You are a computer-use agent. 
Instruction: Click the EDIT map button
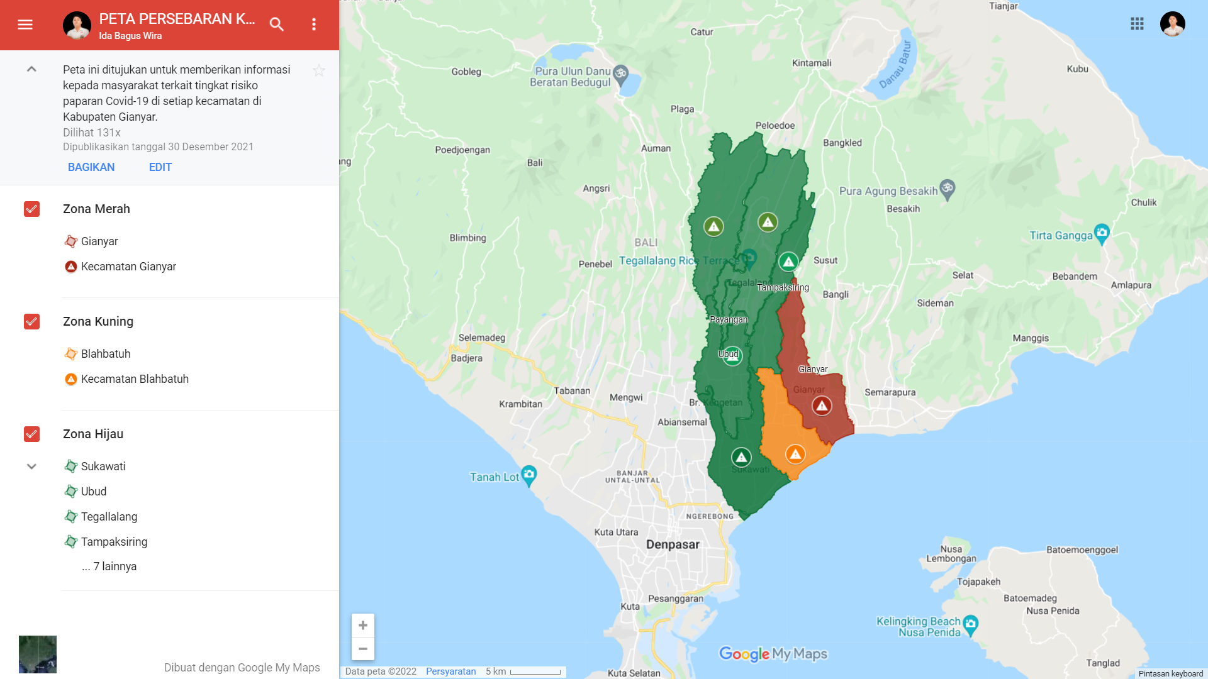tap(160, 167)
